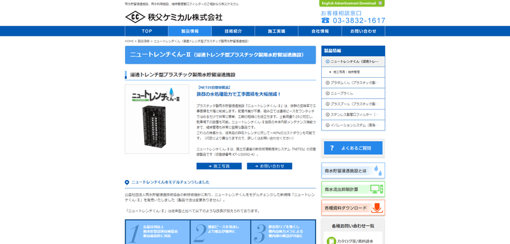The width and height of the screenshot is (510, 244).
Task: Click the 浸透トレンチ型プラスチック製雨水貯留浸透施設 section heading
Action: (183, 75)
